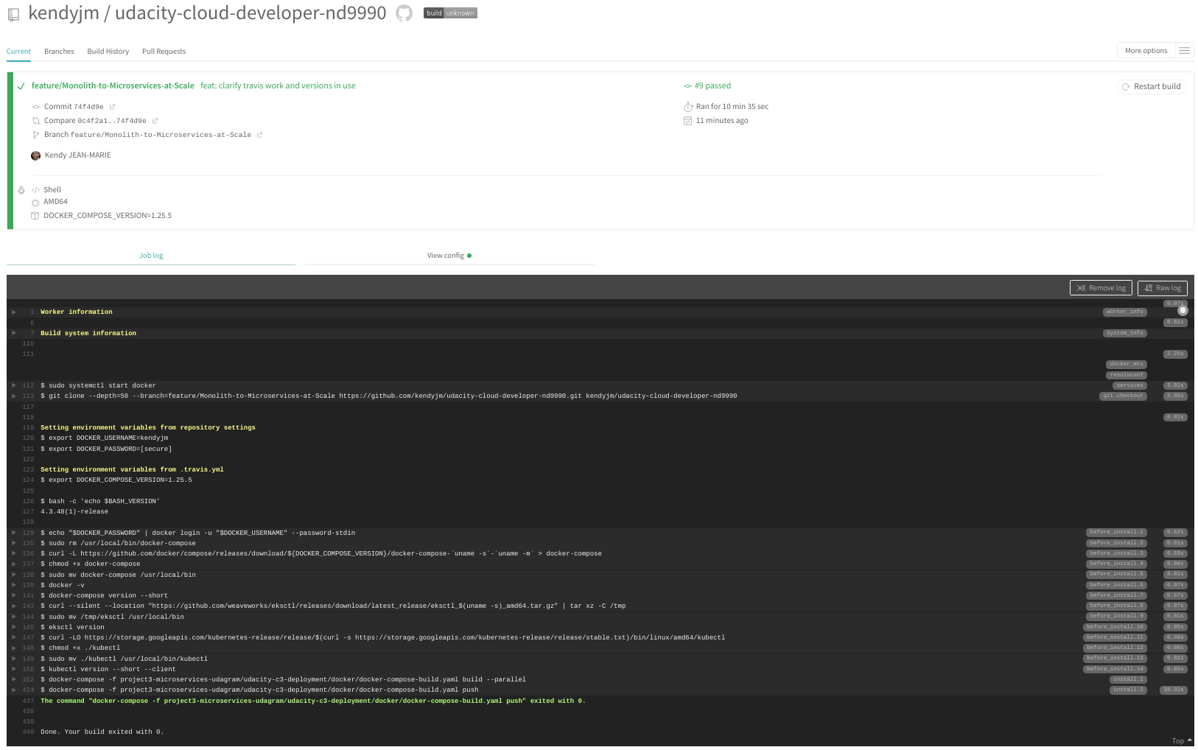Expand the git clone log line

click(14, 396)
